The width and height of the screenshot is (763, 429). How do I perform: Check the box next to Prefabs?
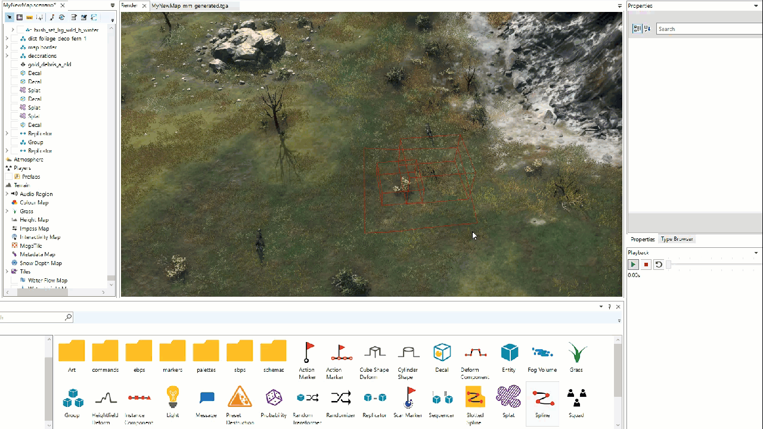tap(8, 177)
